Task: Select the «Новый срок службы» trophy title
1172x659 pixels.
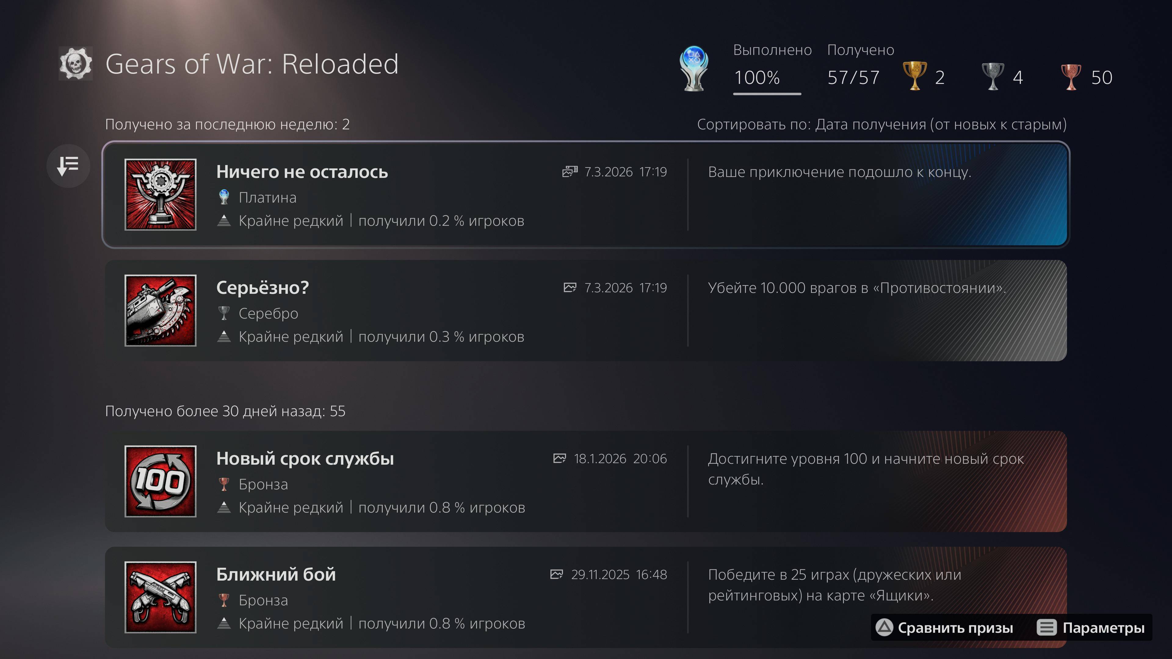Action: 305,459
